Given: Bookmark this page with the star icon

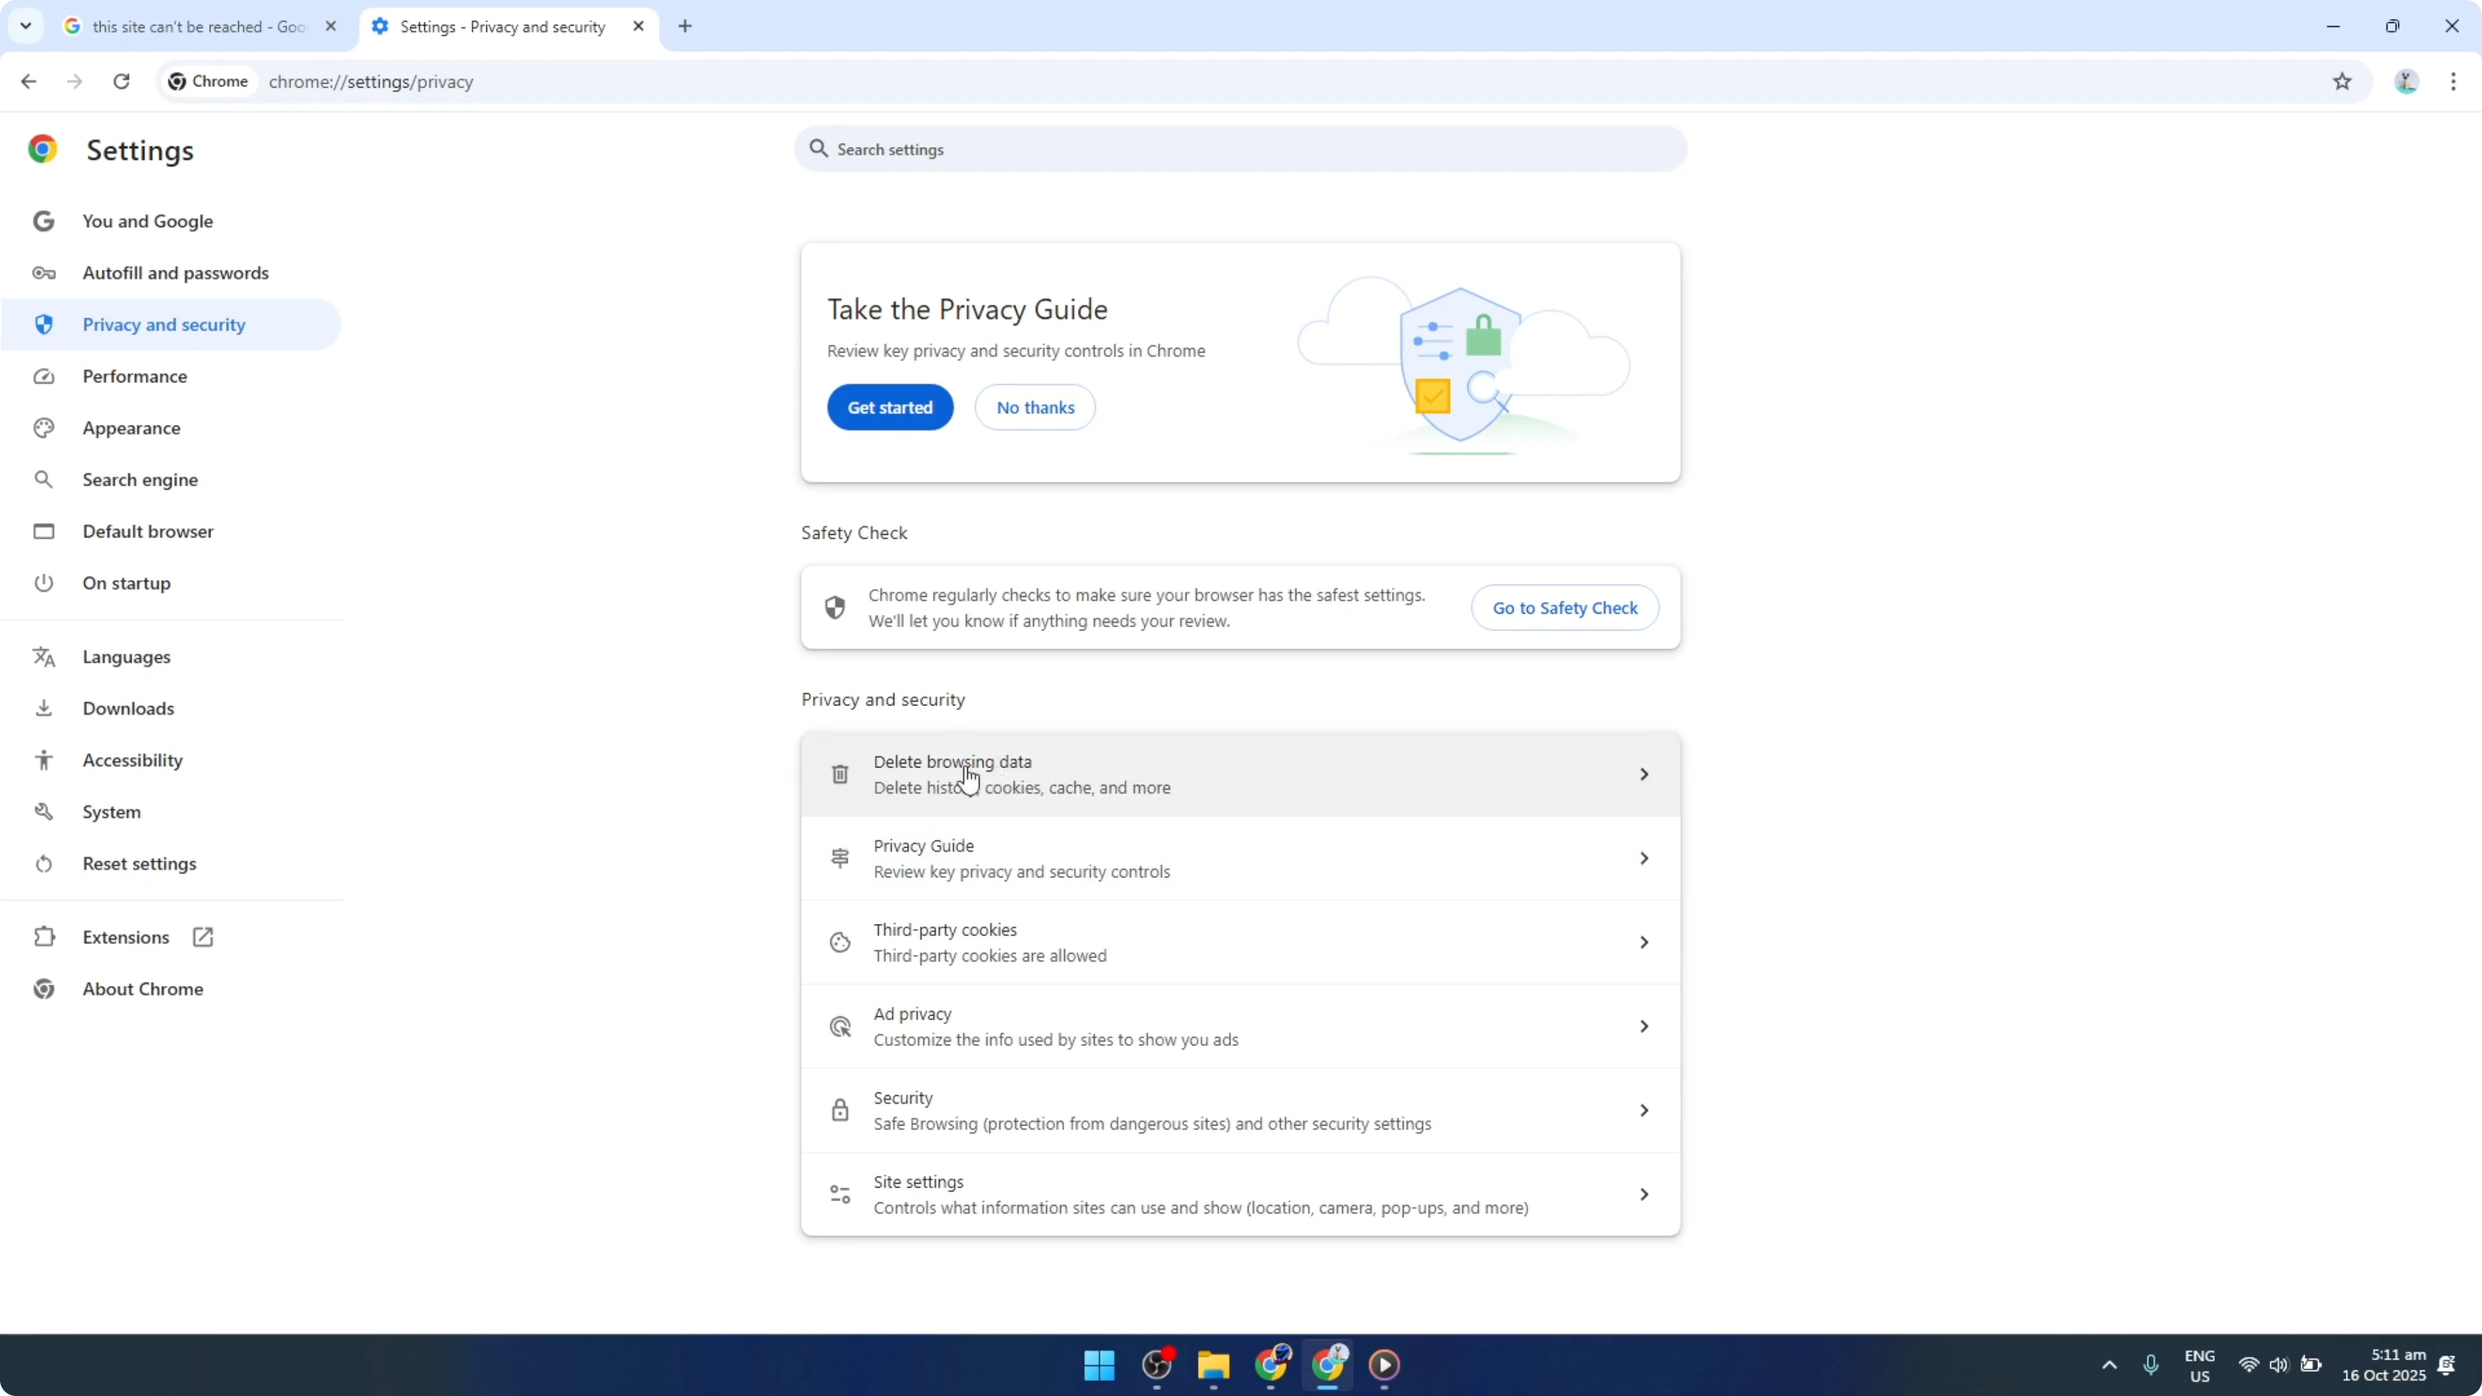Looking at the screenshot, I should [x=2342, y=82].
